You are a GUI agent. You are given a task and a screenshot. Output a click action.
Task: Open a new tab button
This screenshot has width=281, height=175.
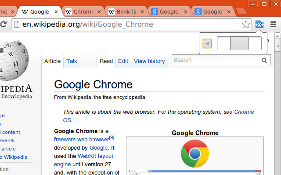pos(241,11)
